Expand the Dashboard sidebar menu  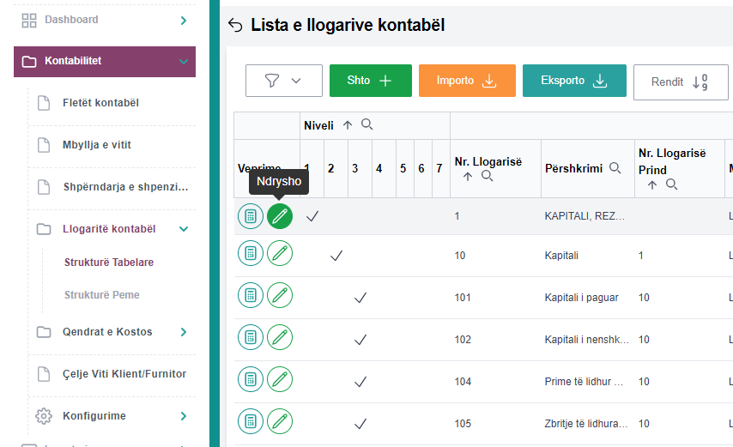tap(184, 20)
